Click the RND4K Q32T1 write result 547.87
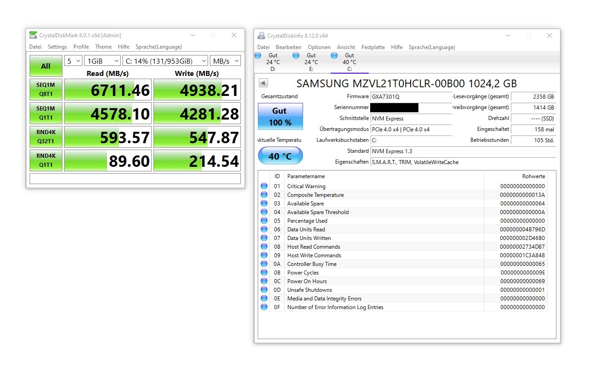The height and width of the screenshot is (370, 596). point(197,137)
